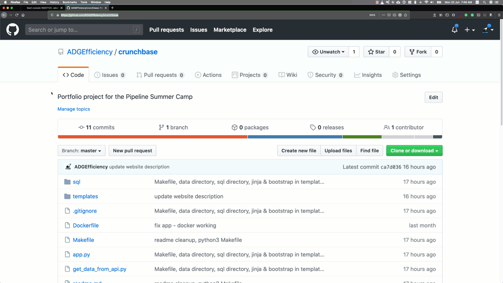503x283 pixels.
Task: Open the user avatar menu
Action: click(x=488, y=29)
